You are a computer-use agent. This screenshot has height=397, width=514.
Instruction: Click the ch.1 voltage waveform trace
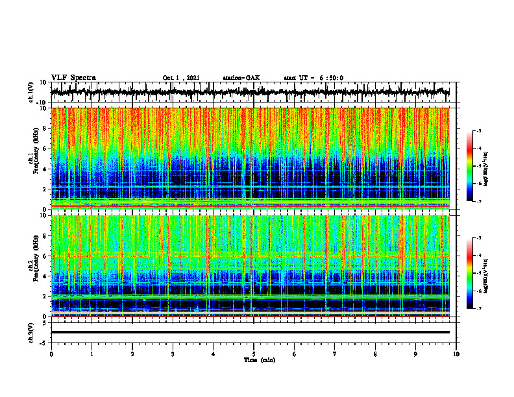click(x=250, y=92)
